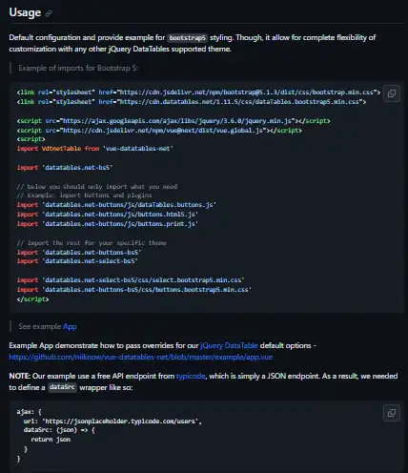This screenshot has height=473, width=408.
Task: Copy the ajax dataSrc code block
Action: [392, 413]
